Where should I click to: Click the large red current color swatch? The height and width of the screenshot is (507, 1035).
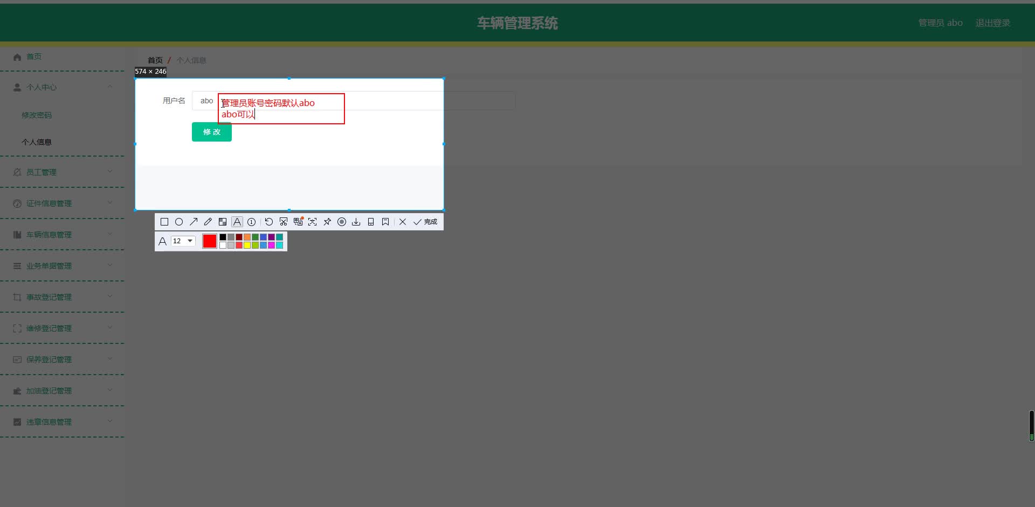tap(210, 241)
